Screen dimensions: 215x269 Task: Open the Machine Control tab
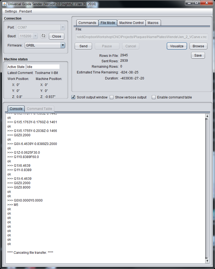click(131, 23)
